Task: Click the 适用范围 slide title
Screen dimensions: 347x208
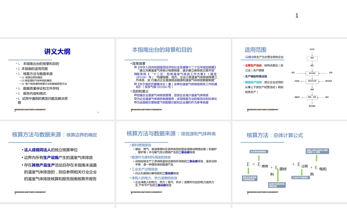Action: 255,50
